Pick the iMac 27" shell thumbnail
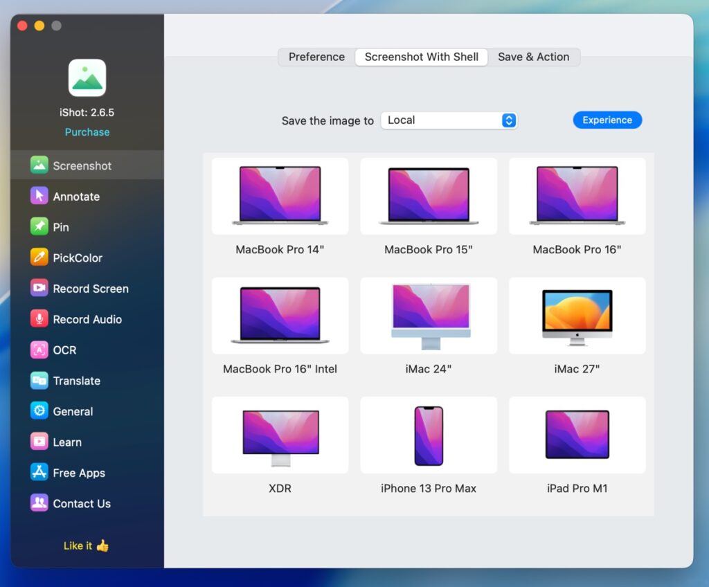The width and height of the screenshot is (709, 587). pyautogui.click(x=577, y=316)
